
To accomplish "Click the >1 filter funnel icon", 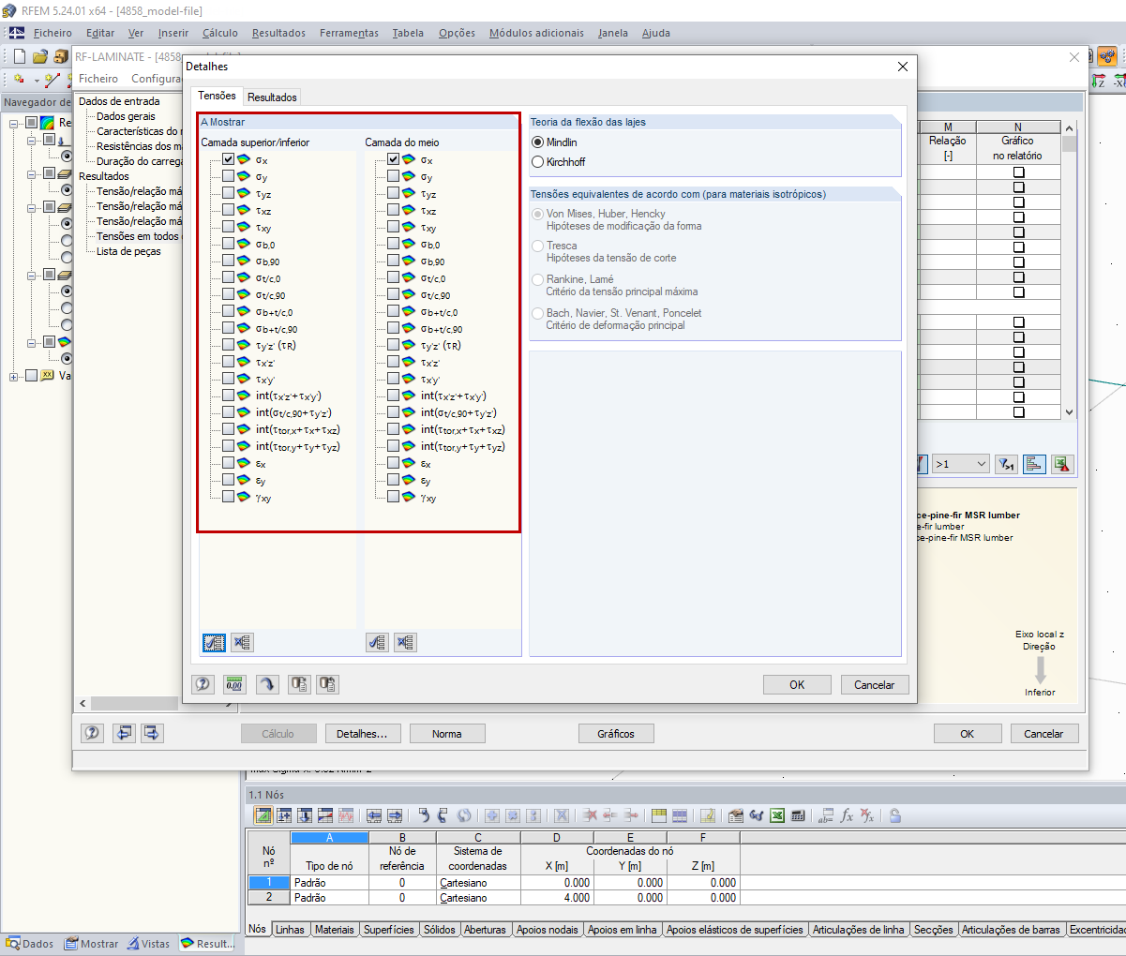I will 1006,464.
